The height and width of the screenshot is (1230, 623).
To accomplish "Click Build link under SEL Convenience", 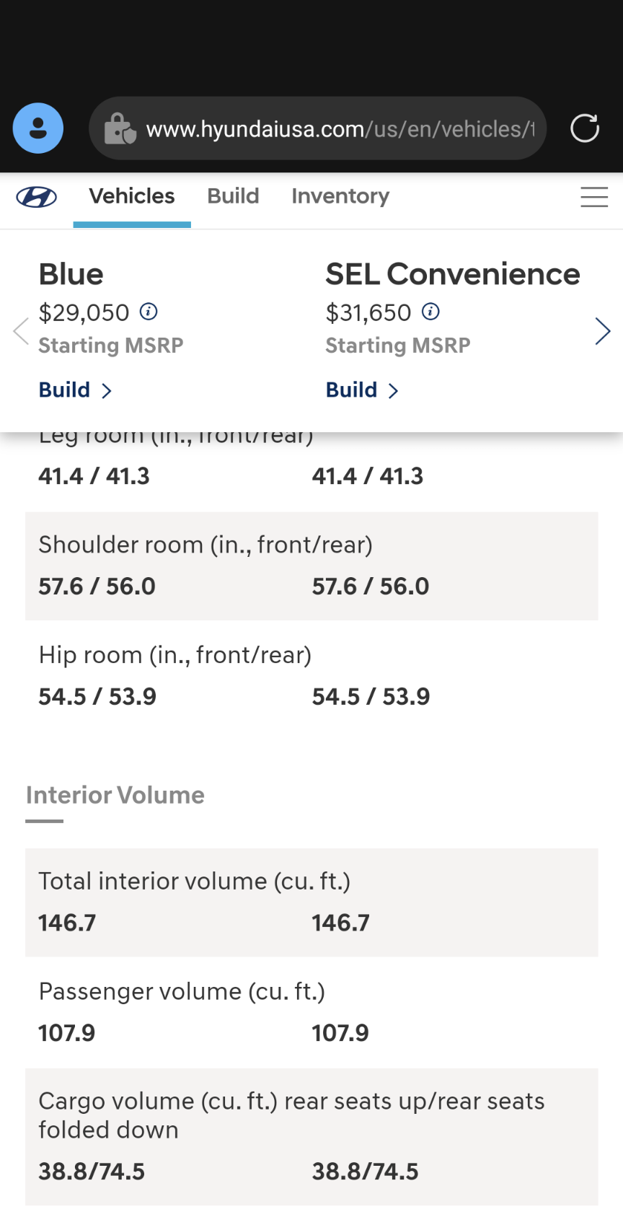I will click(x=362, y=390).
